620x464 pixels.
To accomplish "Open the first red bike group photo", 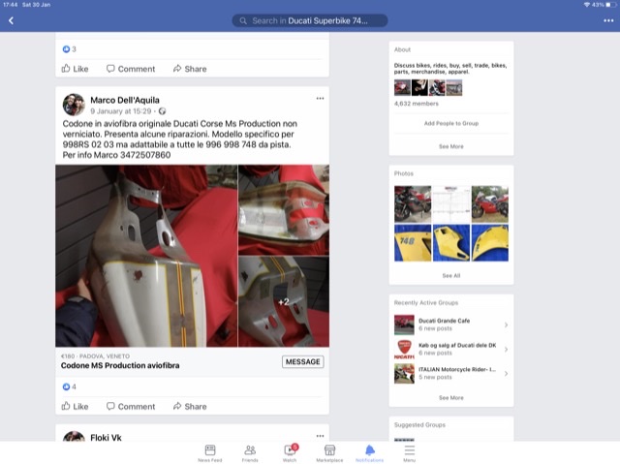I will (x=413, y=204).
